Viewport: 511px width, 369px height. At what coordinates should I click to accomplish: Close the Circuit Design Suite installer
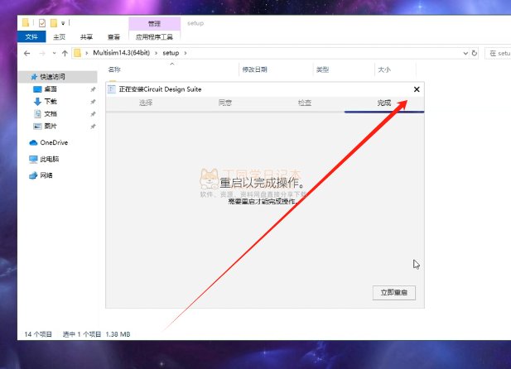(417, 89)
